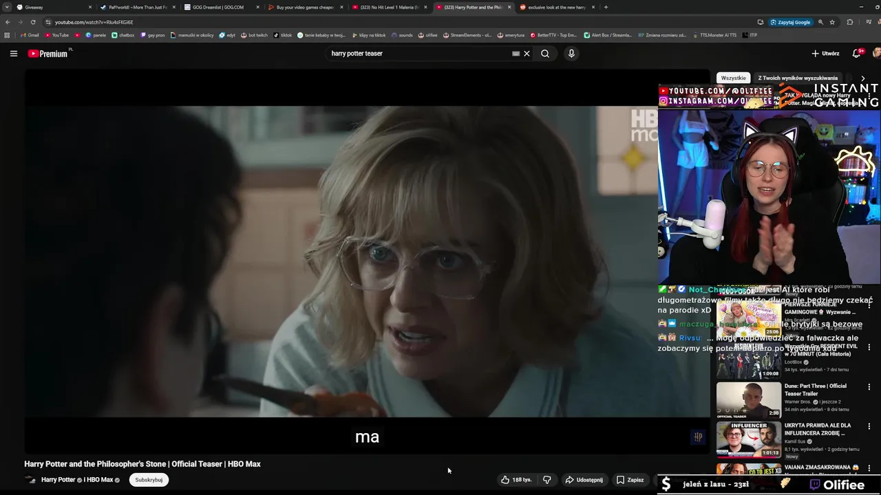
Task: Run search with magnifier button
Action: [x=545, y=54]
